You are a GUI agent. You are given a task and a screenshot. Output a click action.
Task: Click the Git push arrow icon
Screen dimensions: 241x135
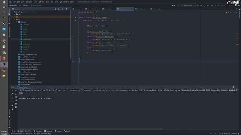(222, 5)
